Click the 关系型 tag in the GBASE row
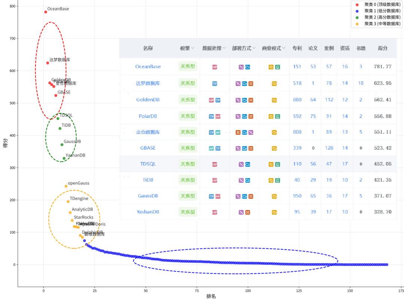The width and height of the screenshot is (404, 300). point(188,148)
